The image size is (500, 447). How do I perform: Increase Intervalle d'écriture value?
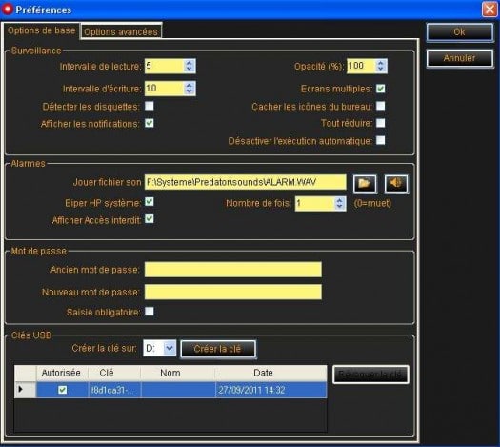(x=190, y=85)
